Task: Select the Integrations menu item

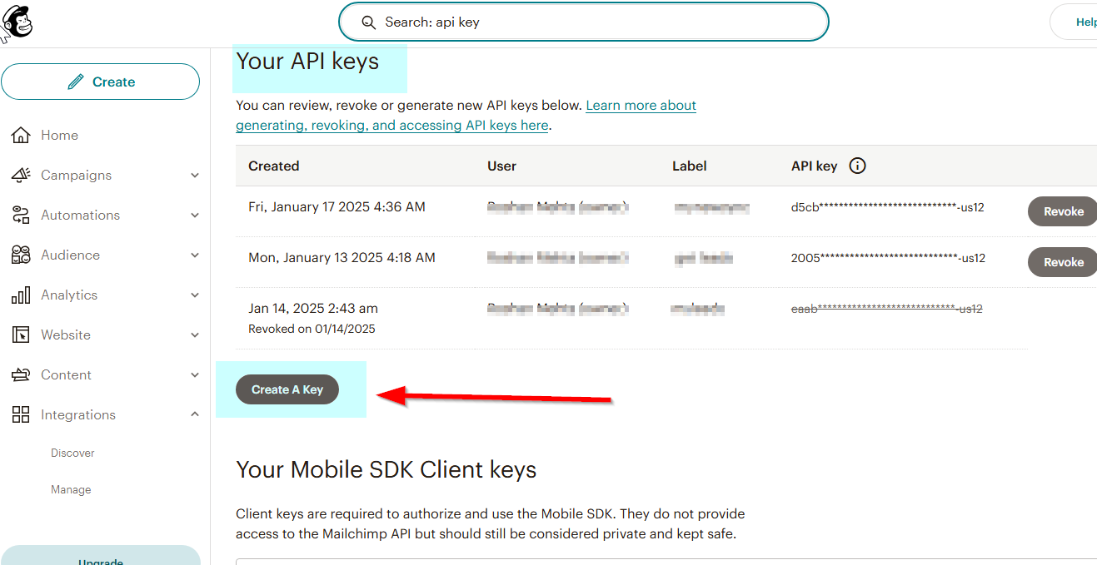Action: click(78, 414)
